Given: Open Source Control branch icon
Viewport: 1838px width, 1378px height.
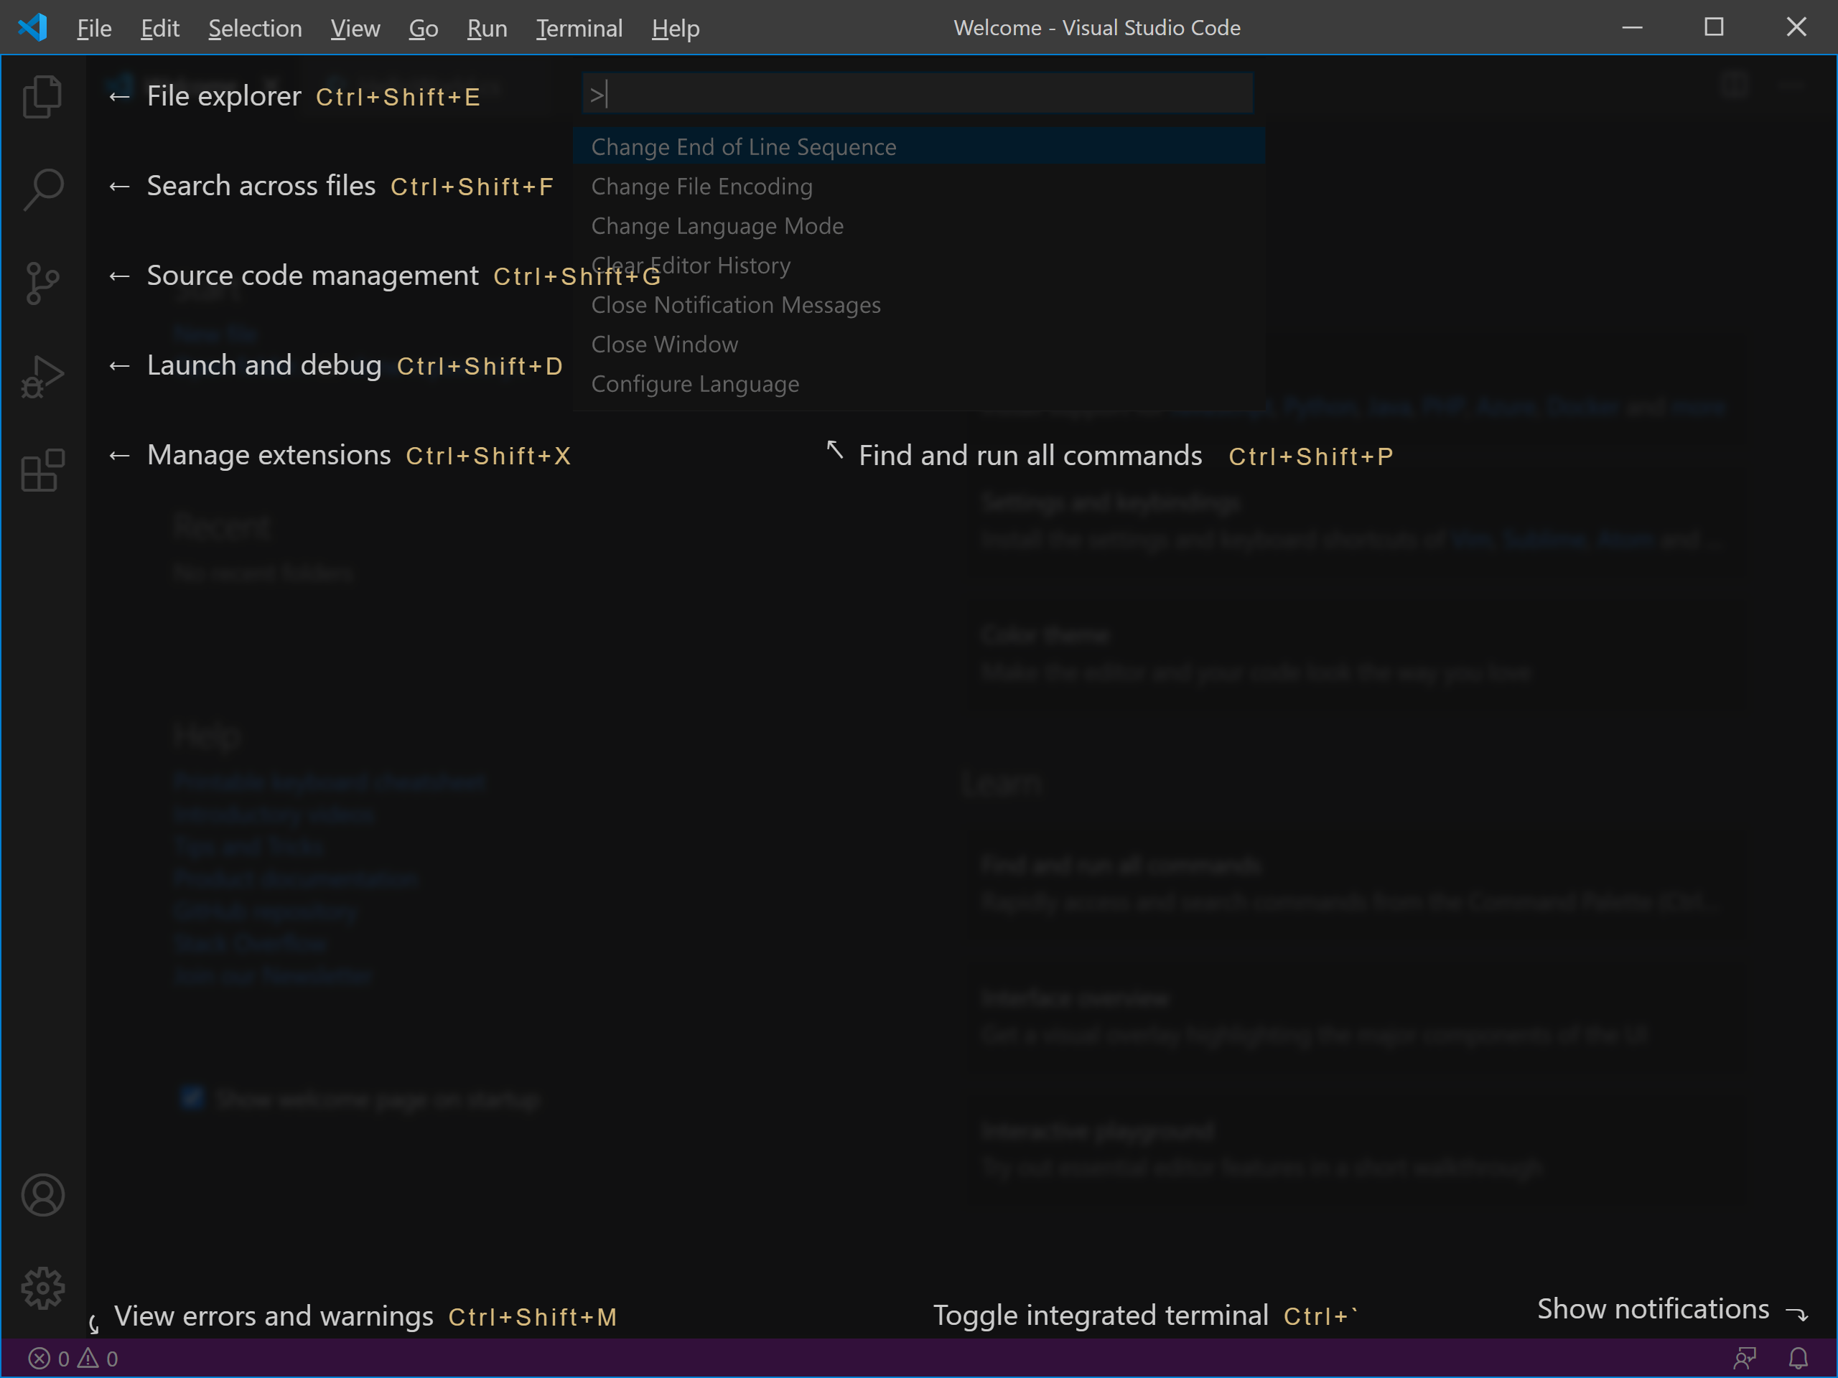Looking at the screenshot, I should [x=42, y=283].
